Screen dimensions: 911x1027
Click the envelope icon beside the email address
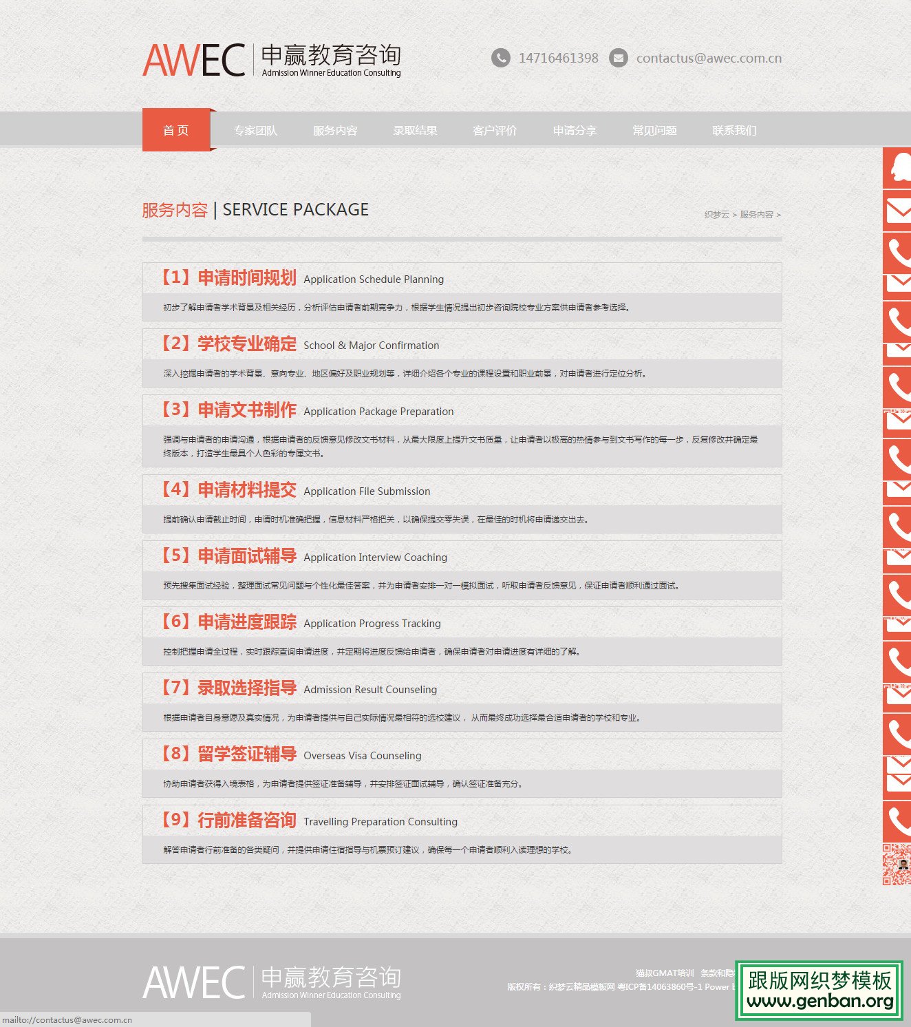[x=619, y=58]
